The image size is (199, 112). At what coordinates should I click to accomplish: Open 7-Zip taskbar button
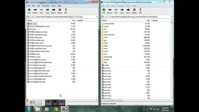pos(64,109)
